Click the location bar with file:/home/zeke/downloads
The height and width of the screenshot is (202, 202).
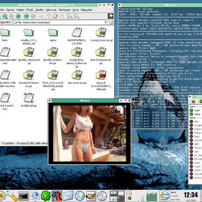tap(59, 22)
